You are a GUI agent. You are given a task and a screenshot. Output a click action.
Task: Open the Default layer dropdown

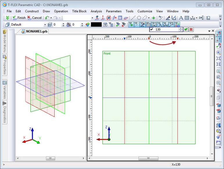[x=45, y=25]
